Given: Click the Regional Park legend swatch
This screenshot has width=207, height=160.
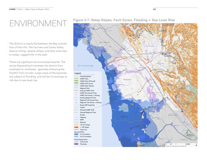Looking at the screenshot, I should click(x=76, y=88).
